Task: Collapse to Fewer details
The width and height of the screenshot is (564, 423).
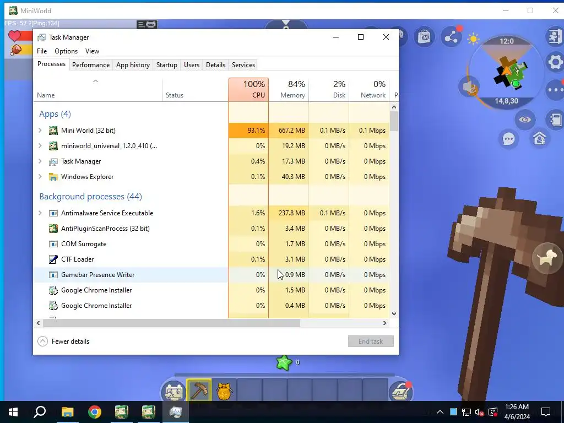Action: tap(63, 341)
